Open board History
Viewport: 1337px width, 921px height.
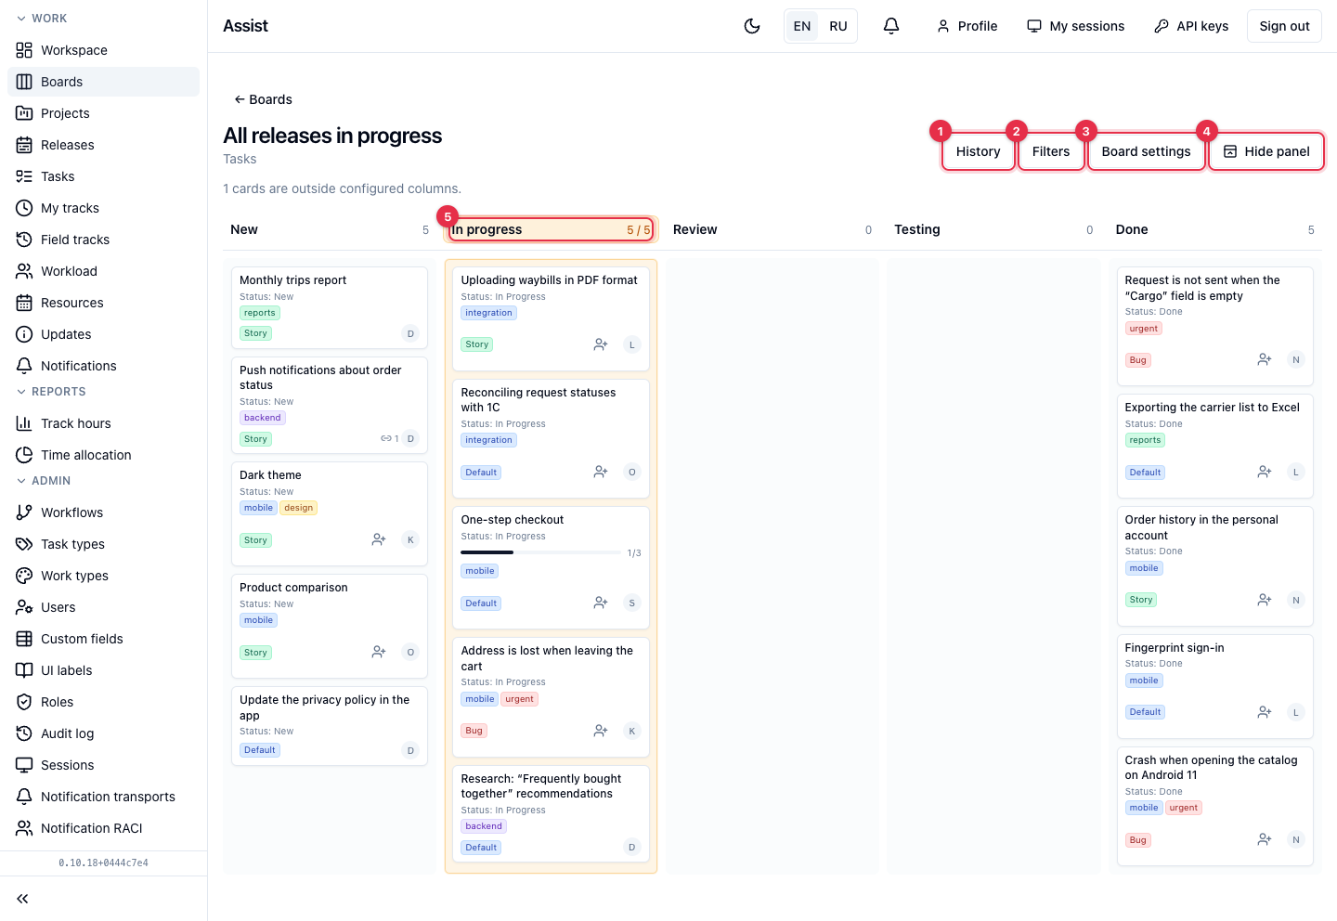979,151
